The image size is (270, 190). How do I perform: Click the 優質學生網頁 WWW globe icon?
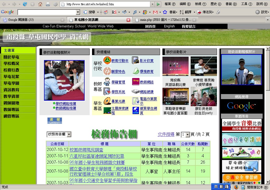pos(136,110)
